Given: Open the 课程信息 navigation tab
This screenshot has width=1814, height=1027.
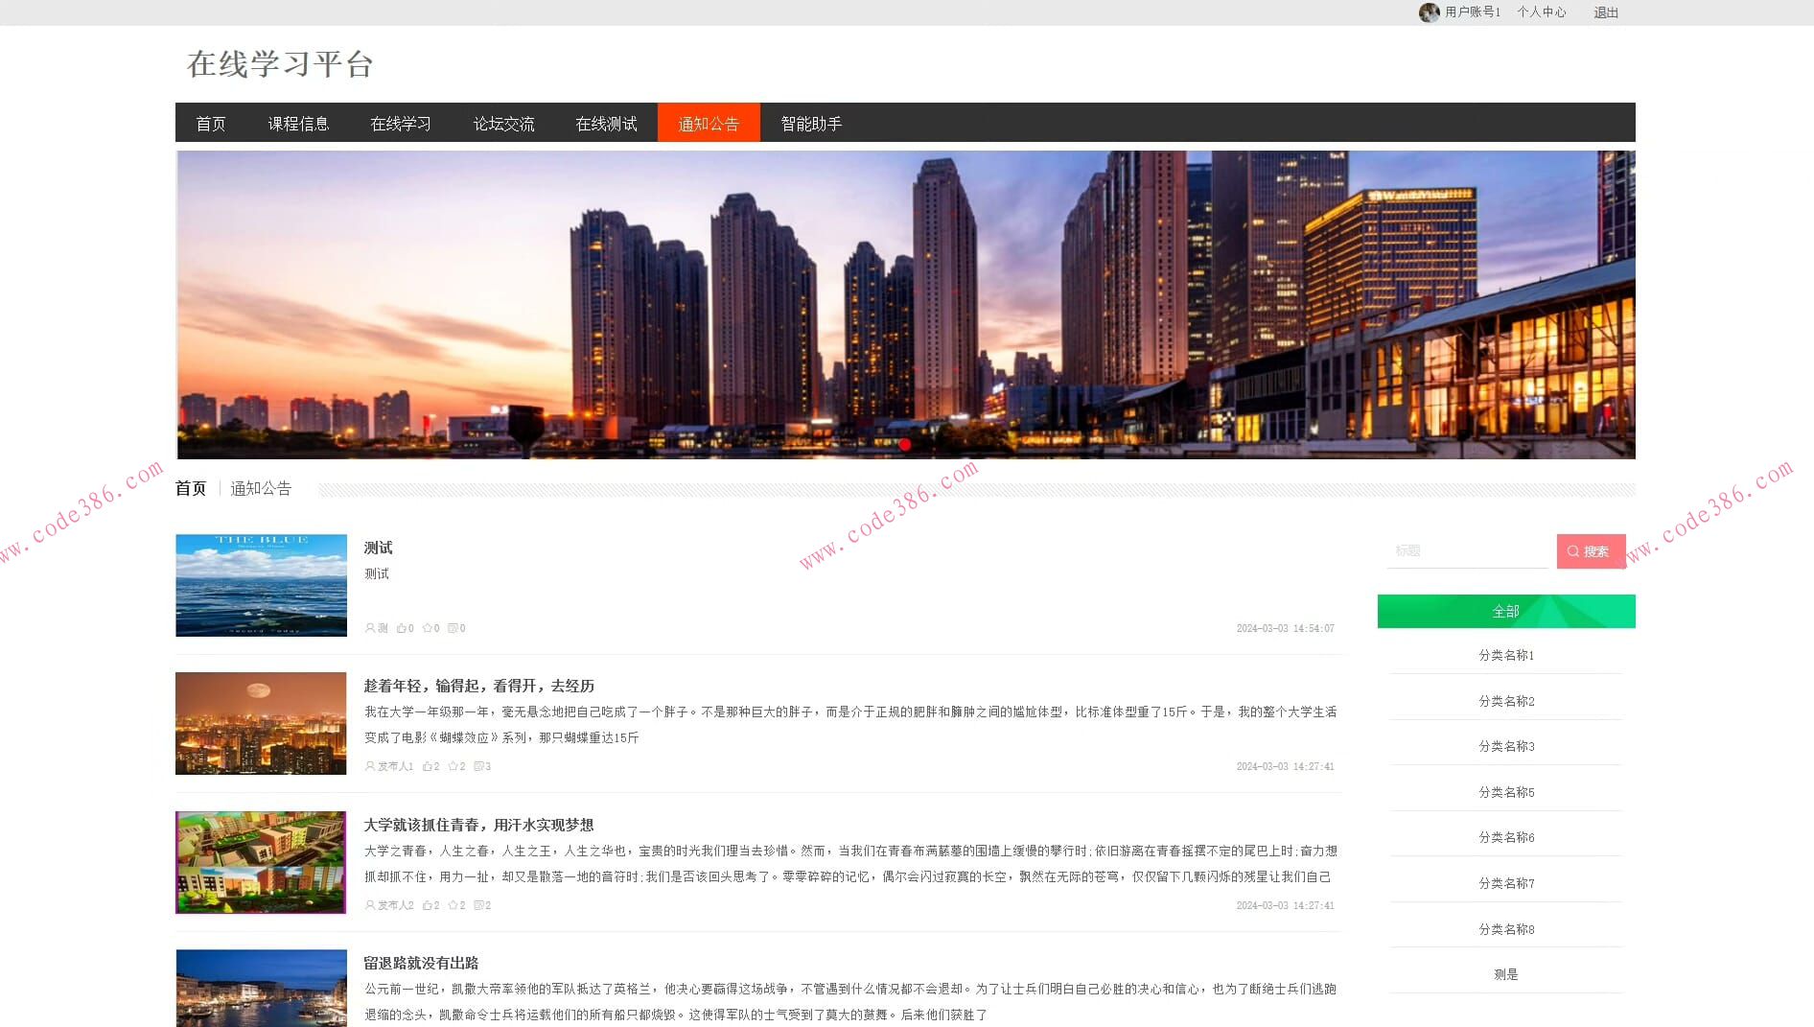Looking at the screenshot, I should coord(298,124).
